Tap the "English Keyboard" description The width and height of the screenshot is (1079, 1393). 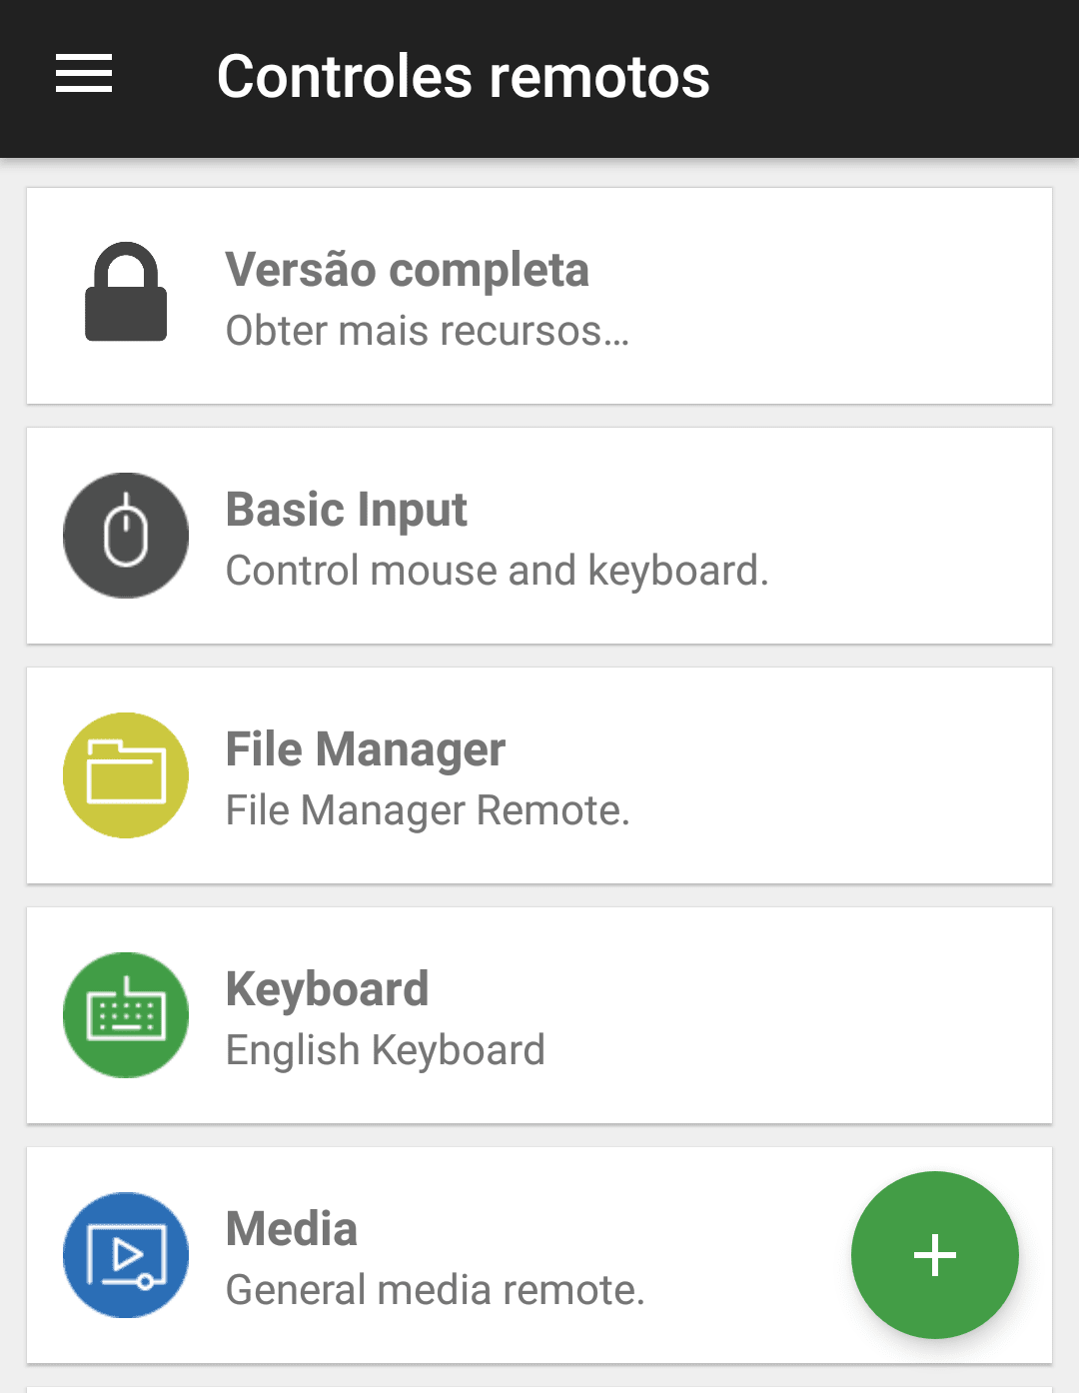pyautogui.click(x=386, y=1050)
